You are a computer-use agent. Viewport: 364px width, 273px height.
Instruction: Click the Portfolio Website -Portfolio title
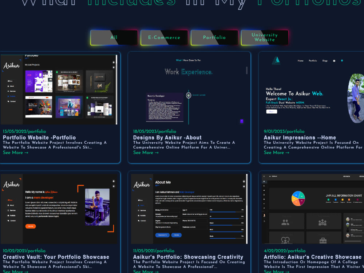click(39, 138)
